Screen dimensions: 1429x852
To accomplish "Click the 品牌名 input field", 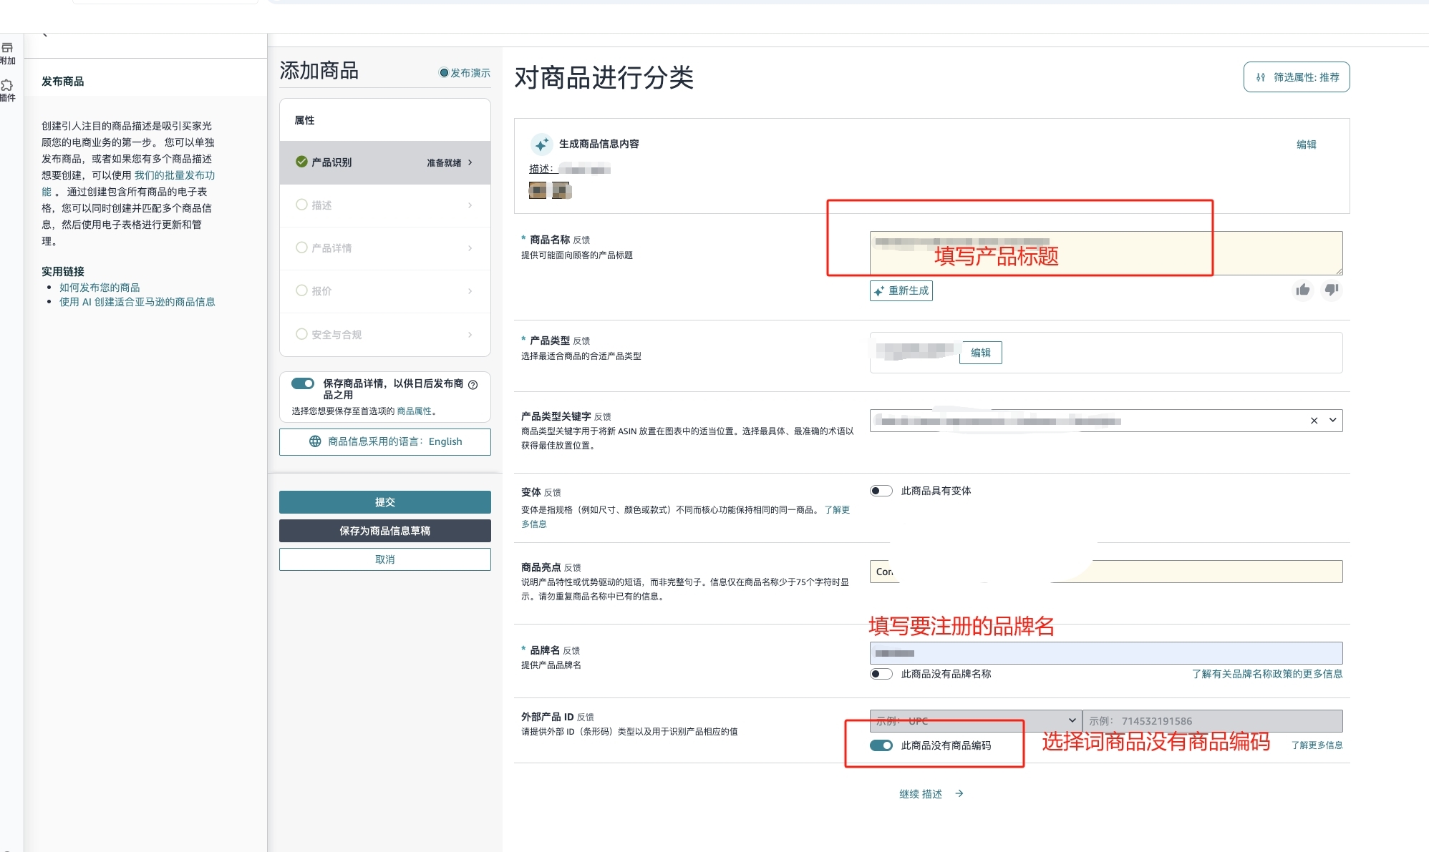I will click(x=1106, y=653).
